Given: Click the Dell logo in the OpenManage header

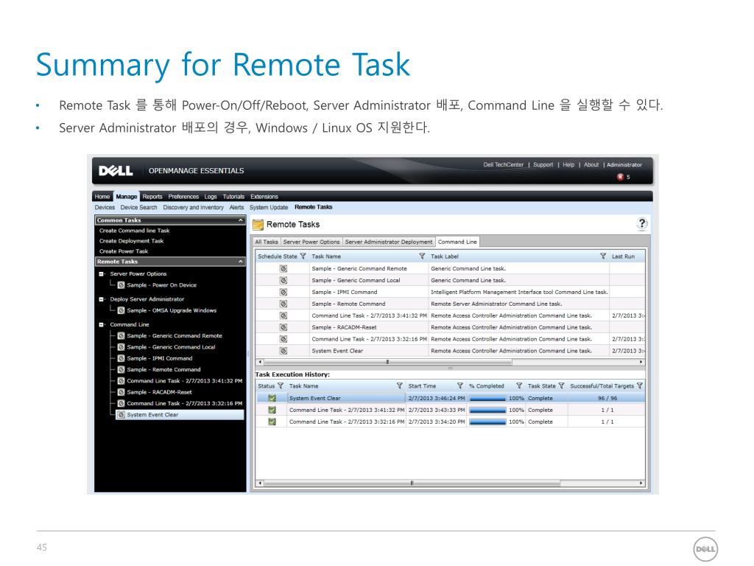Looking at the screenshot, I should (x=116, y=171).
